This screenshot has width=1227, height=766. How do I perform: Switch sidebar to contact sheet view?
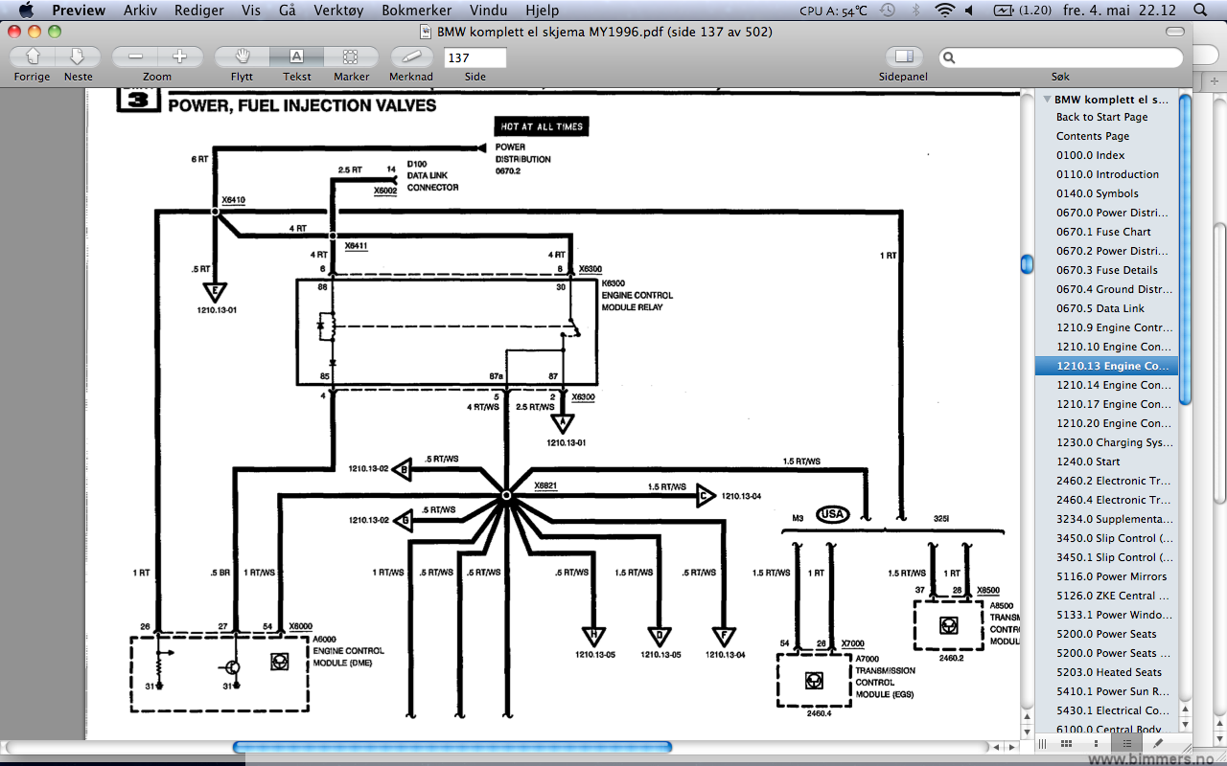tap(1068, 743)
